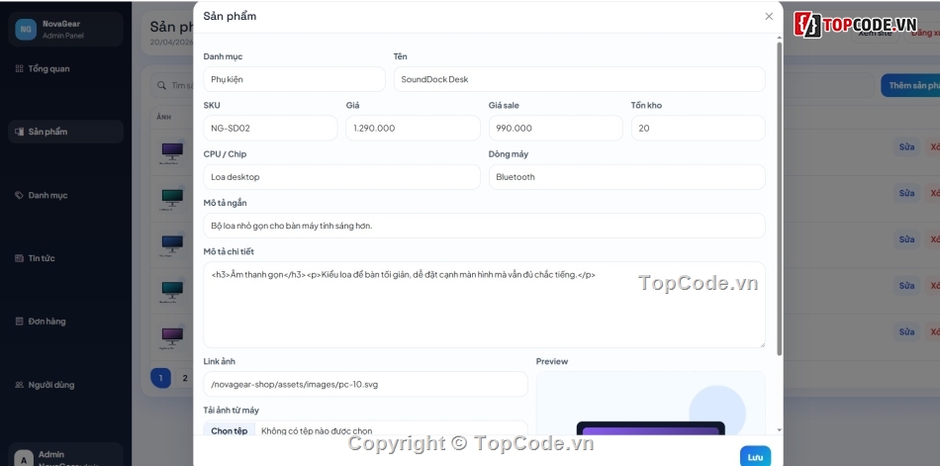The image size is (940, 466).
Task: Click the third product thumbnail image
Action: tap(172, 243)
